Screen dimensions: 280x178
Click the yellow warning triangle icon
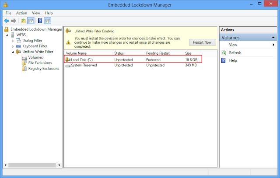click(68, 42)
